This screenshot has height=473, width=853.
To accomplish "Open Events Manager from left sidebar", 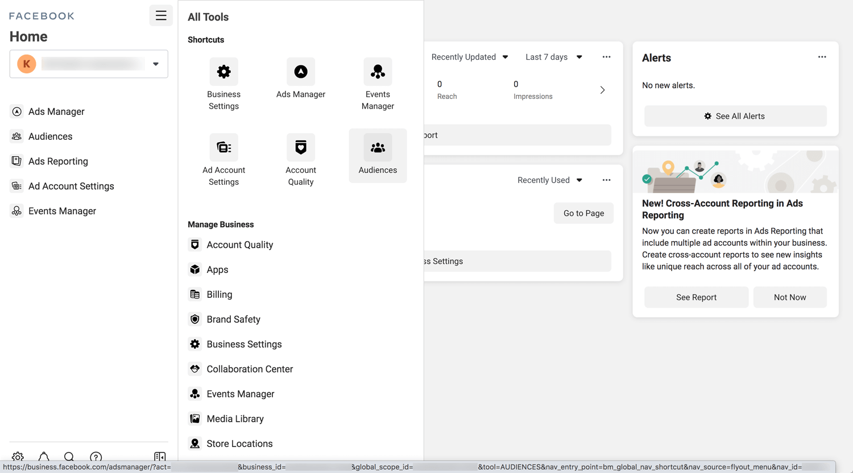I will tap(62, 211).
